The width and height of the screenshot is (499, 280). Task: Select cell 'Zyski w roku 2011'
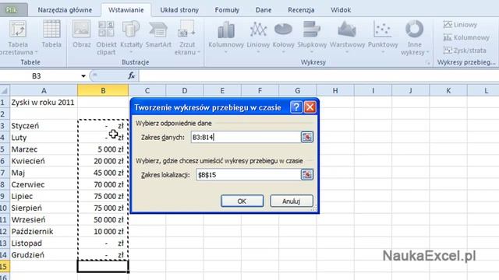44,102
